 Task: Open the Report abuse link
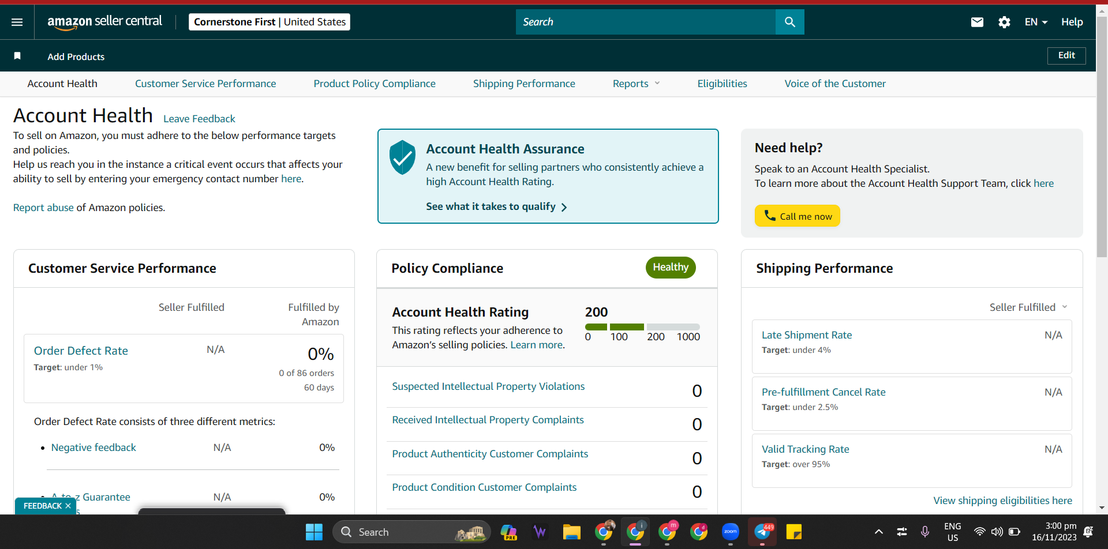[43, 208]
